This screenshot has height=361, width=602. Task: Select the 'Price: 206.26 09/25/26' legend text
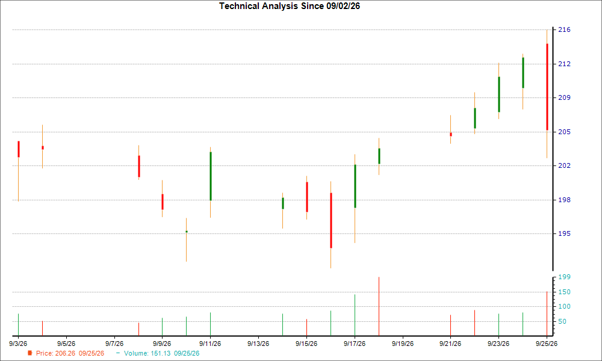pos(70,353)
